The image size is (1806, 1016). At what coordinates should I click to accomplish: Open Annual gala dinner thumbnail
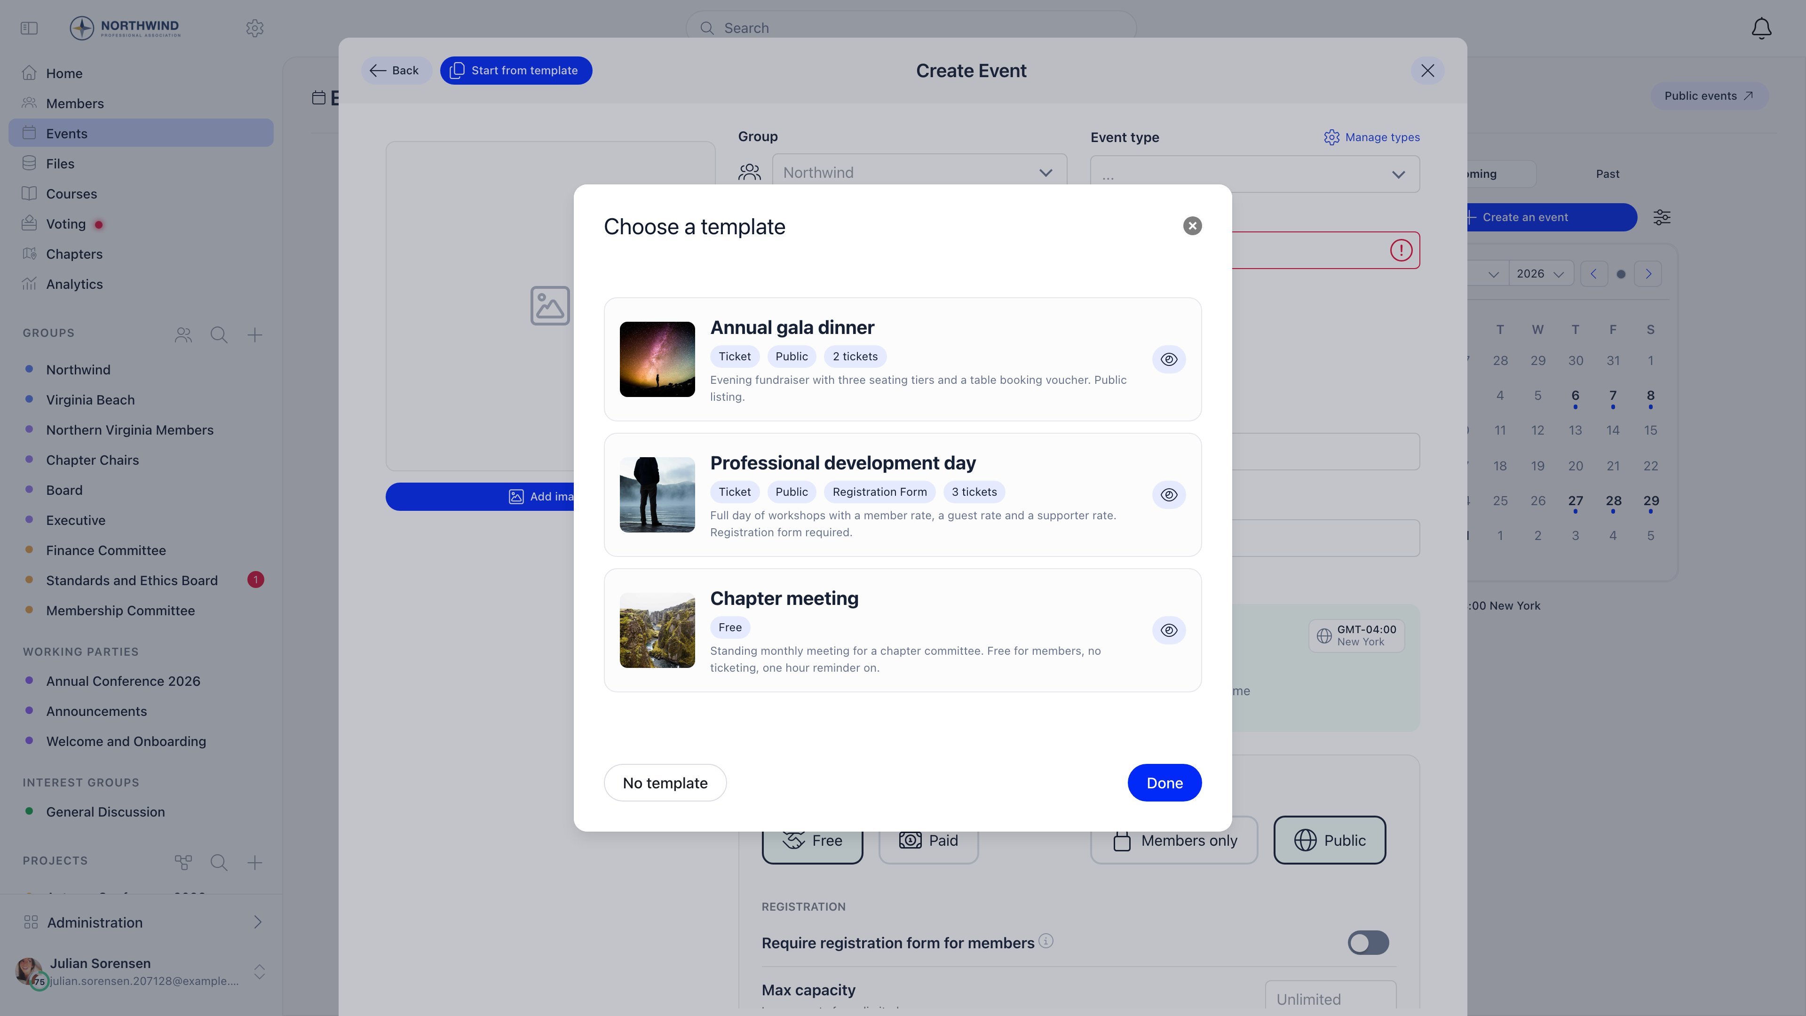click(657, 359)
